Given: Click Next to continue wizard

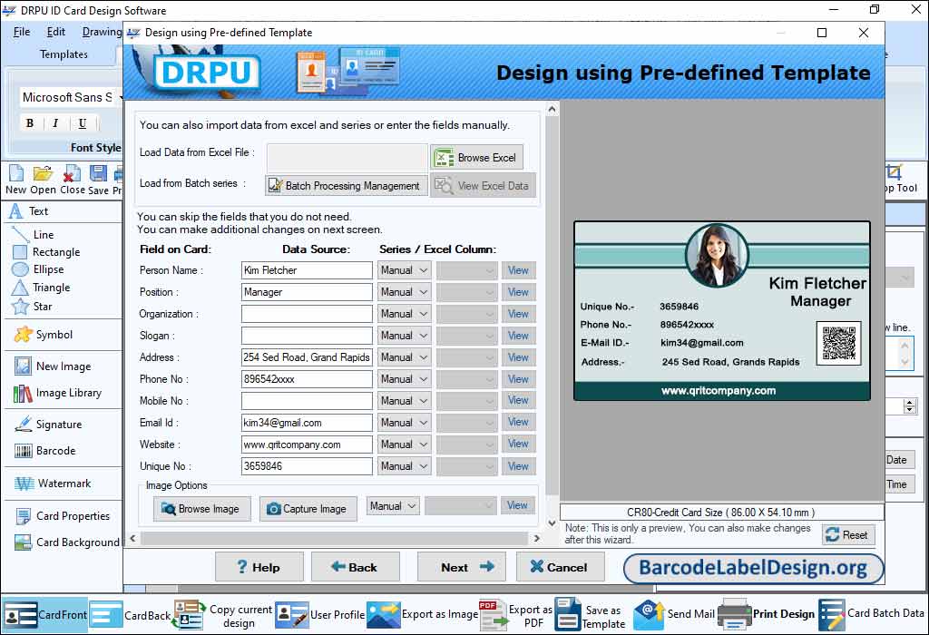Looking at the screenshot, I should tap(462, 567).
